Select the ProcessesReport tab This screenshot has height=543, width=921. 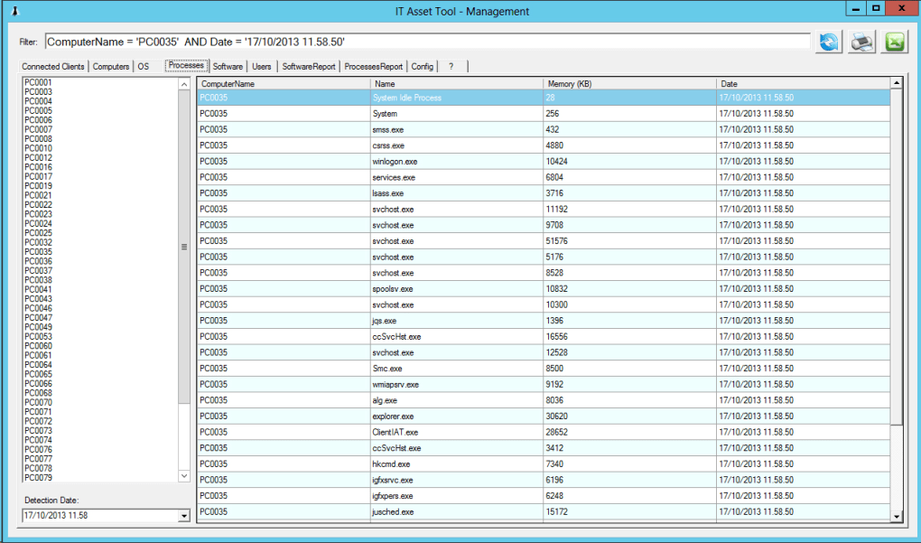(373, 67)
